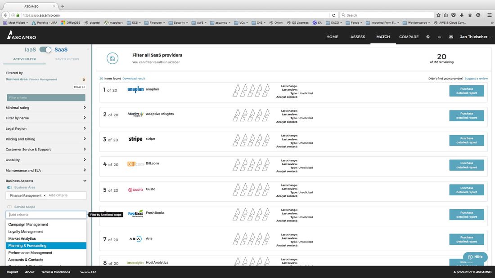Choose Performance Management in the scope list
This screenshot has height=278, width=495.
pos(46,253)
